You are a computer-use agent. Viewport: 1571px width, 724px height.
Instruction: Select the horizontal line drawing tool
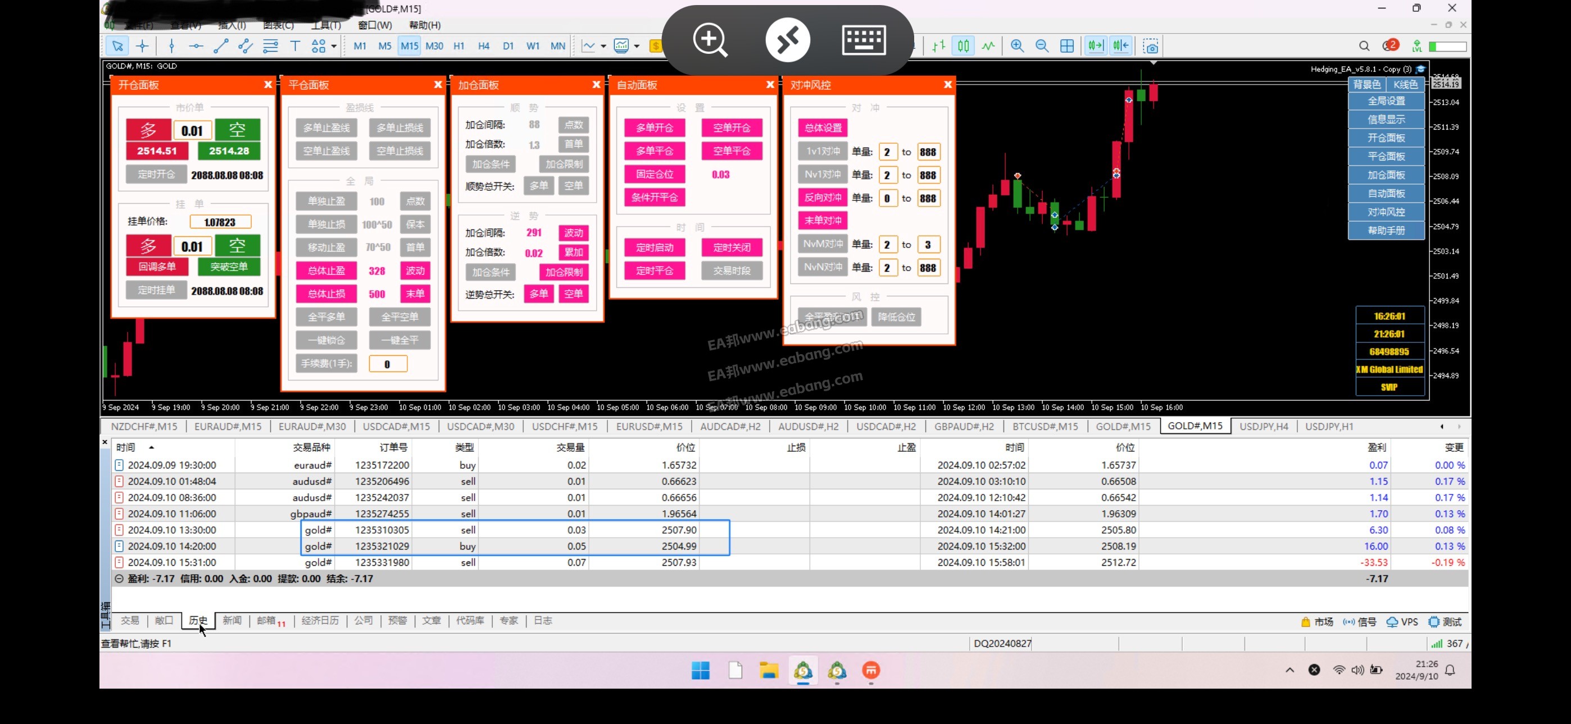tap(196, 45)
